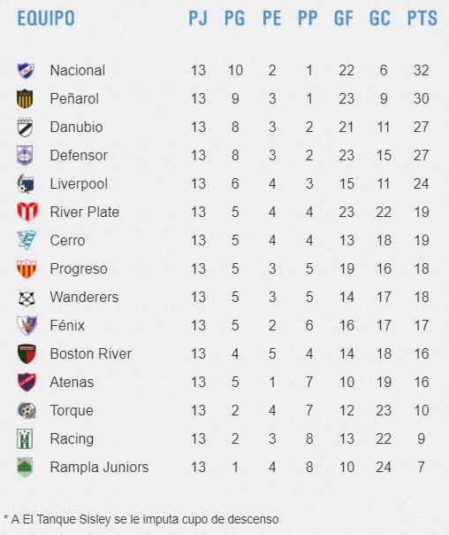The image size is (449, 535).
Task: Click the Wanderers black-white crest icon
Action: tap(27, 298)
